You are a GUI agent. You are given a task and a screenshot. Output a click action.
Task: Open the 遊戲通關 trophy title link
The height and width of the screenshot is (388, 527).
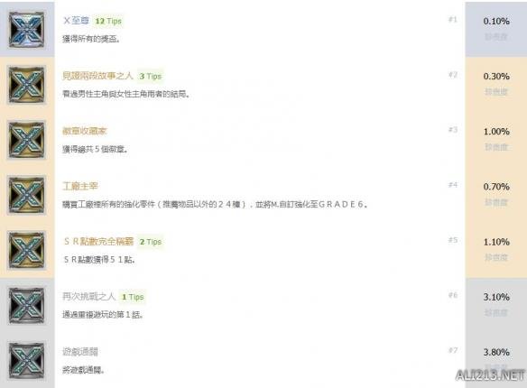pos(80,352)
